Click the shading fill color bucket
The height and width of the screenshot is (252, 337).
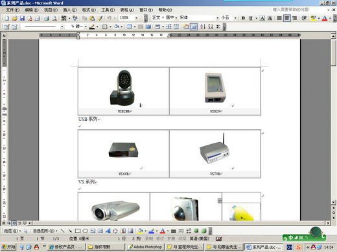(117, 26)
